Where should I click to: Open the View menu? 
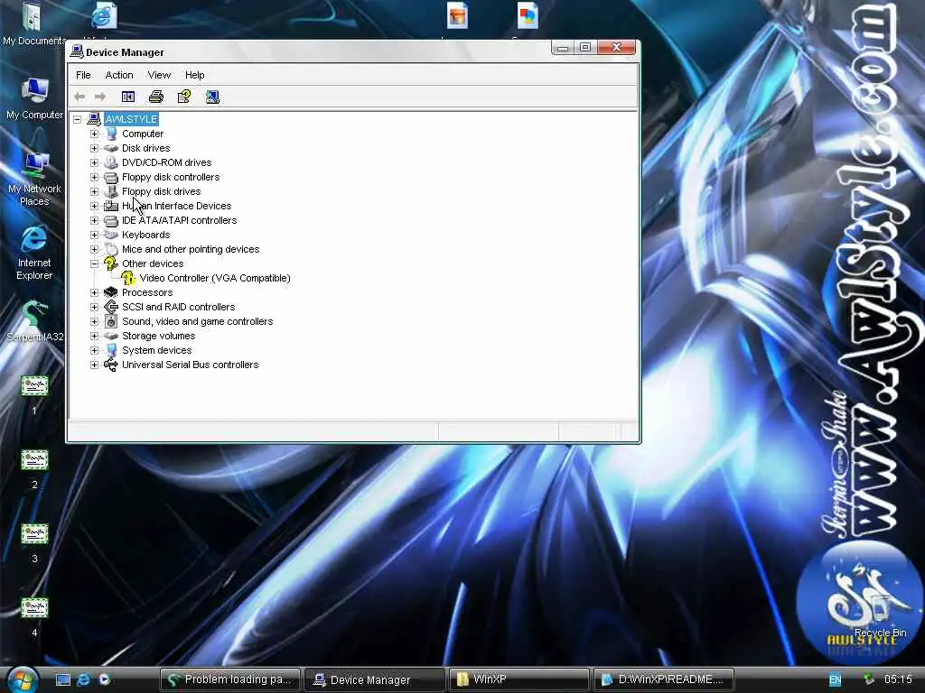point(159,75)
